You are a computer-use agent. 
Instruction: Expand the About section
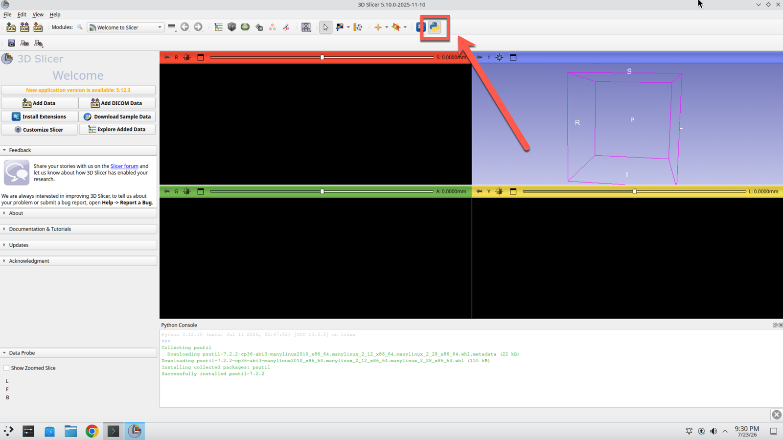(x=78, y=213)
